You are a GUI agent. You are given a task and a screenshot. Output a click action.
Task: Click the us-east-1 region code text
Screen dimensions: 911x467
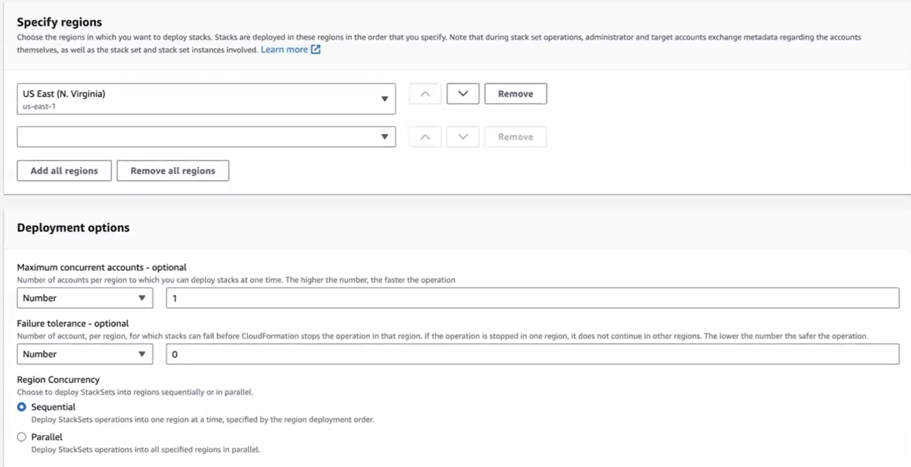click(39, 106)
